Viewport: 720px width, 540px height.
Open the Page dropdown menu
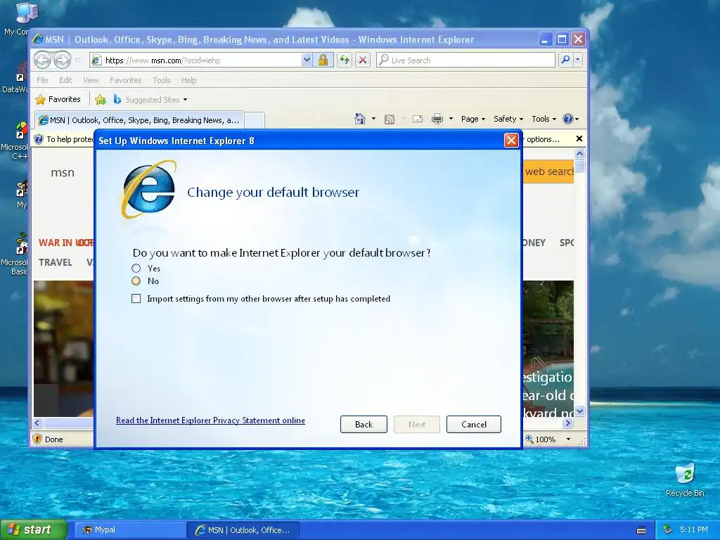(473, 119)
